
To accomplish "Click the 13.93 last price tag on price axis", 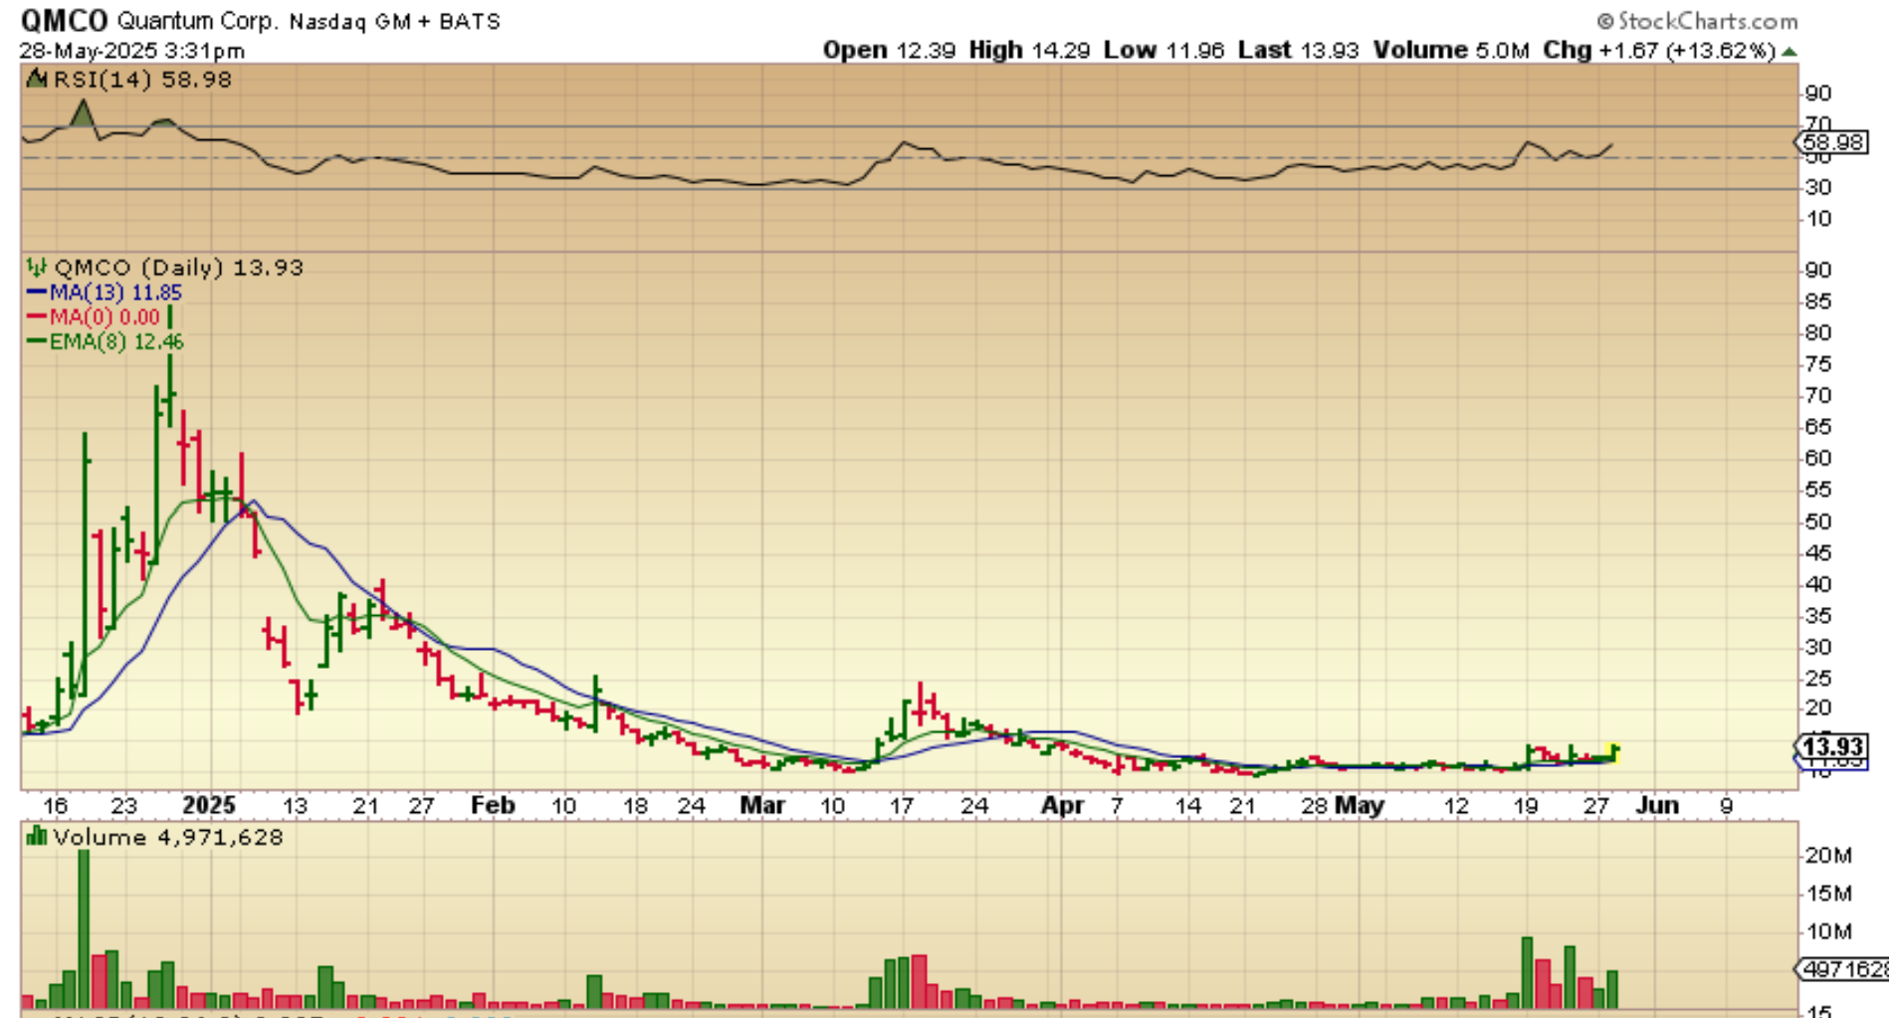I will 1832,746.
